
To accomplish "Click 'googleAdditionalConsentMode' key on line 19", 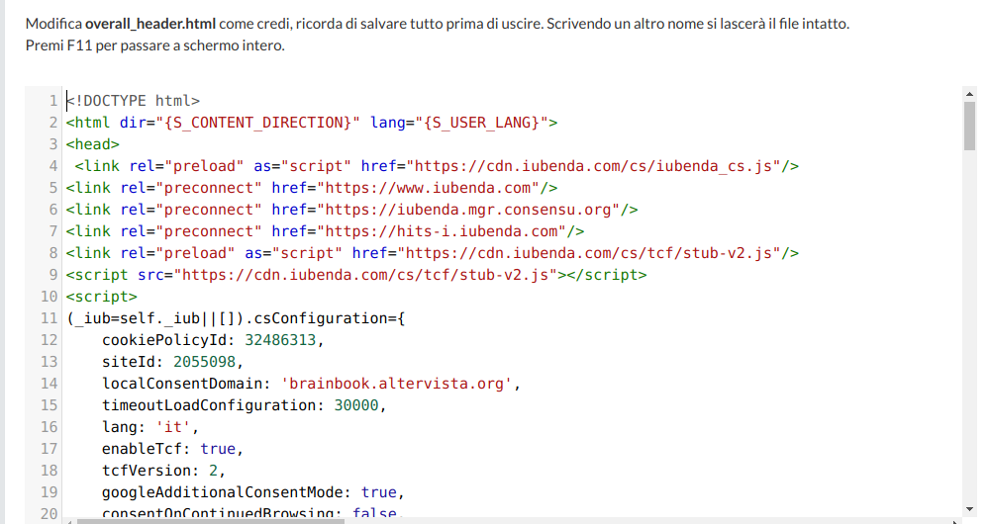I will [x=223, y=492].
